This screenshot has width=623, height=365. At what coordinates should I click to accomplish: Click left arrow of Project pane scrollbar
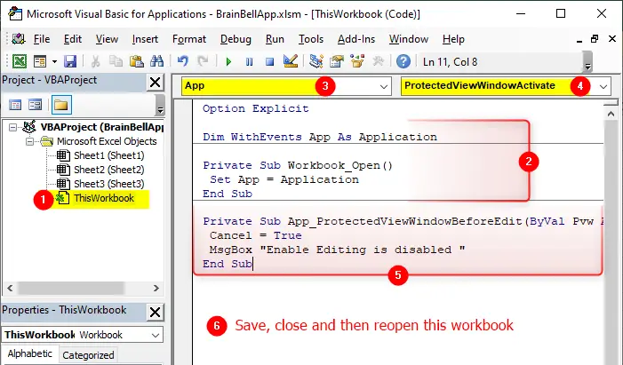coord(10,288)
